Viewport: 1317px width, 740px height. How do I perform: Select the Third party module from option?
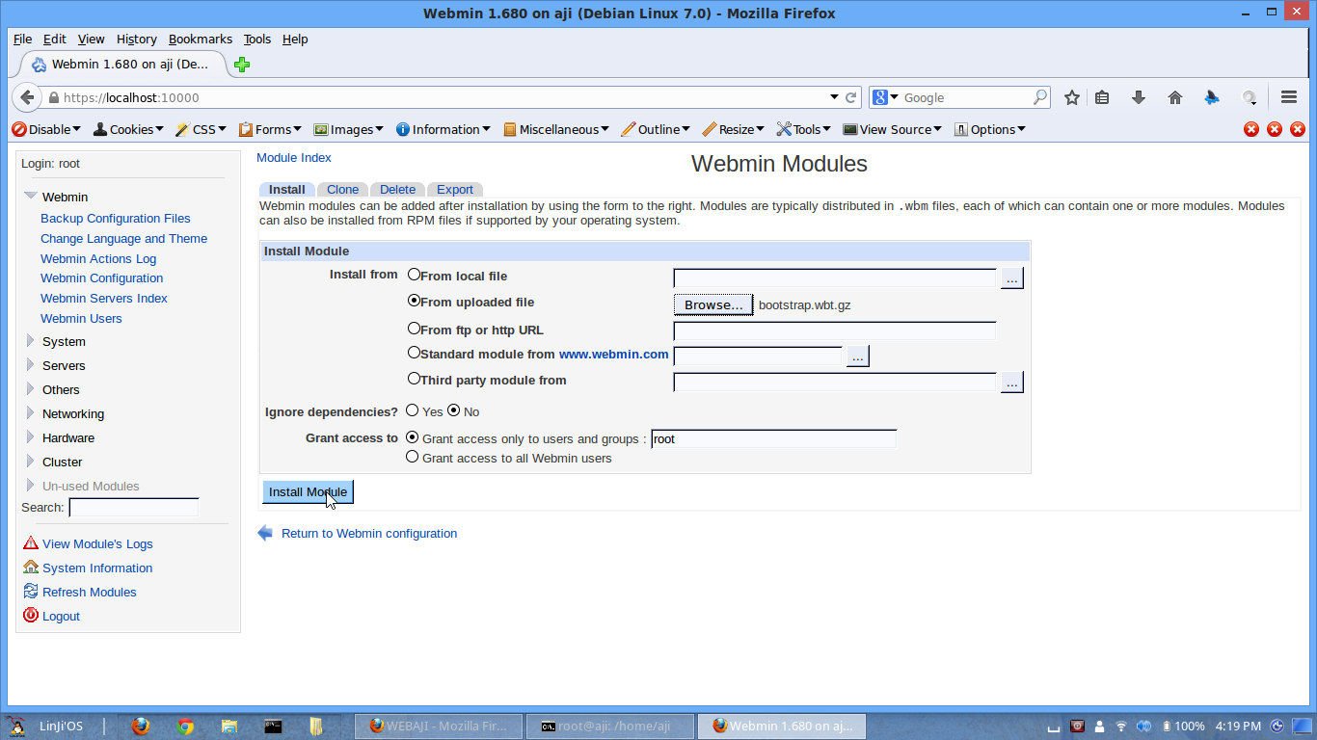(415, 379)
